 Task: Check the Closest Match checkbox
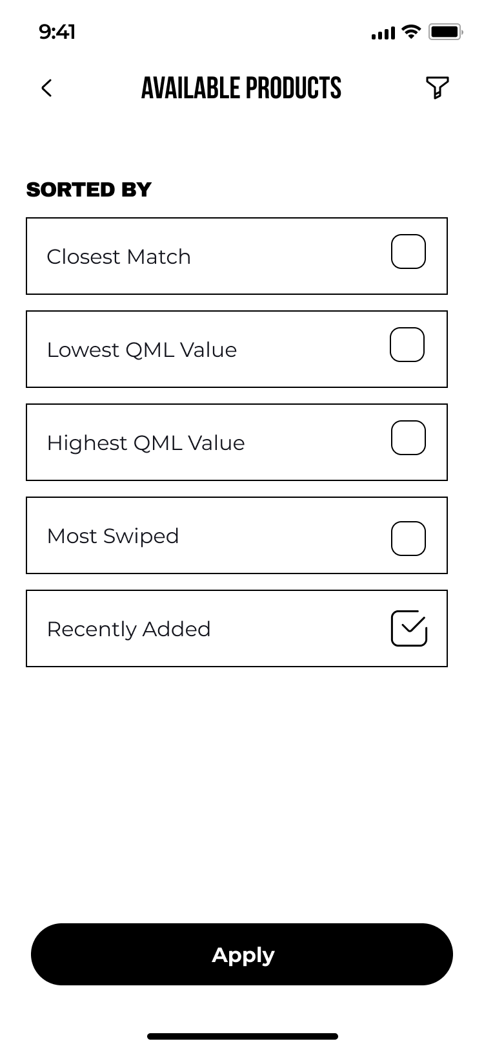click(408, 252)
